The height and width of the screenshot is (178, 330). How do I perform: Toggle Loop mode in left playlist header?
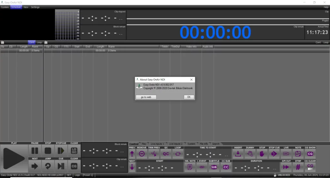pyautogui.click(x=39, y=42)
